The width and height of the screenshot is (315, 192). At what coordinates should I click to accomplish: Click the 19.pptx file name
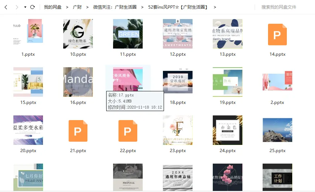coord(228,102)
